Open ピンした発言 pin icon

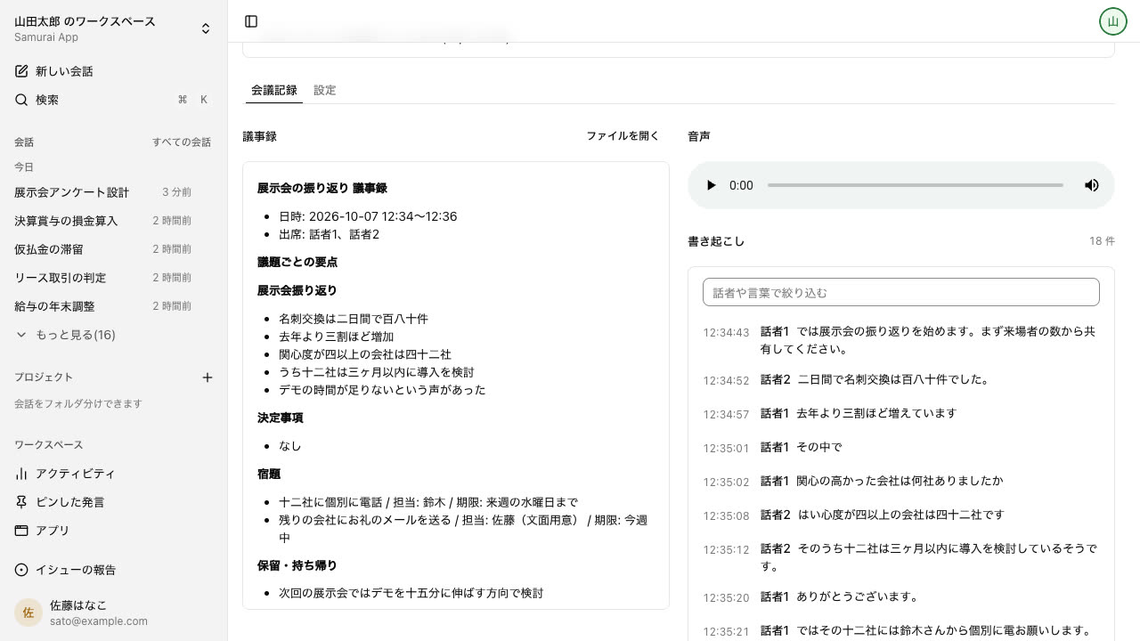(21, 502)
